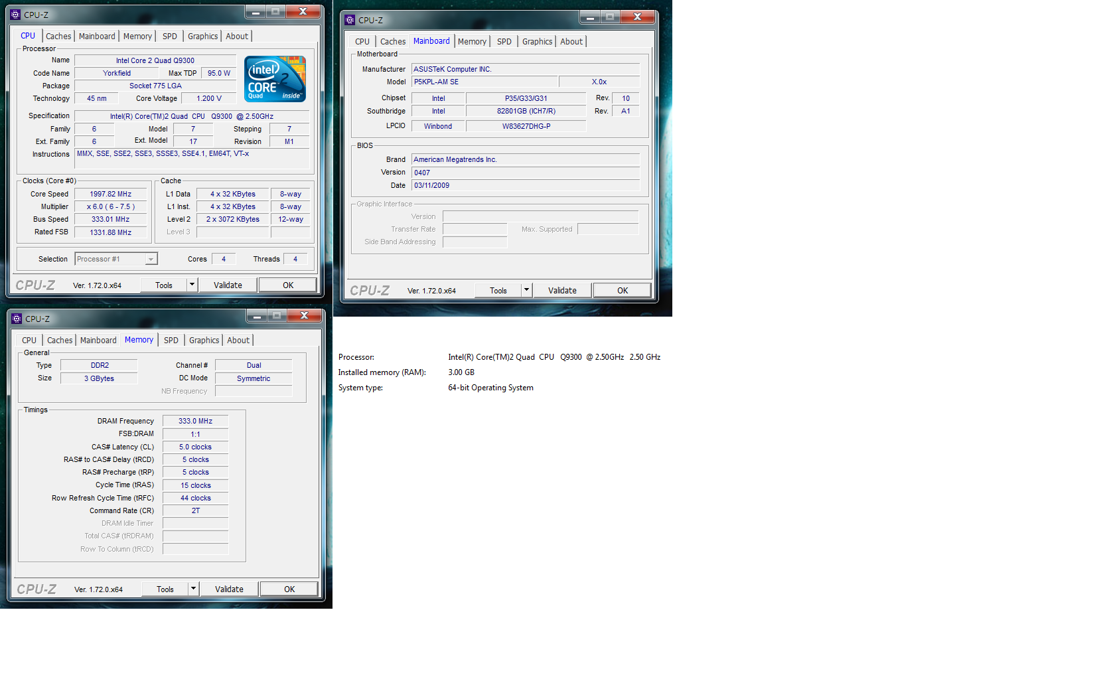Screen dimensions: 1115x697
Task: Click the memory Type value 'DDR2'
Action: coord(100,365)
